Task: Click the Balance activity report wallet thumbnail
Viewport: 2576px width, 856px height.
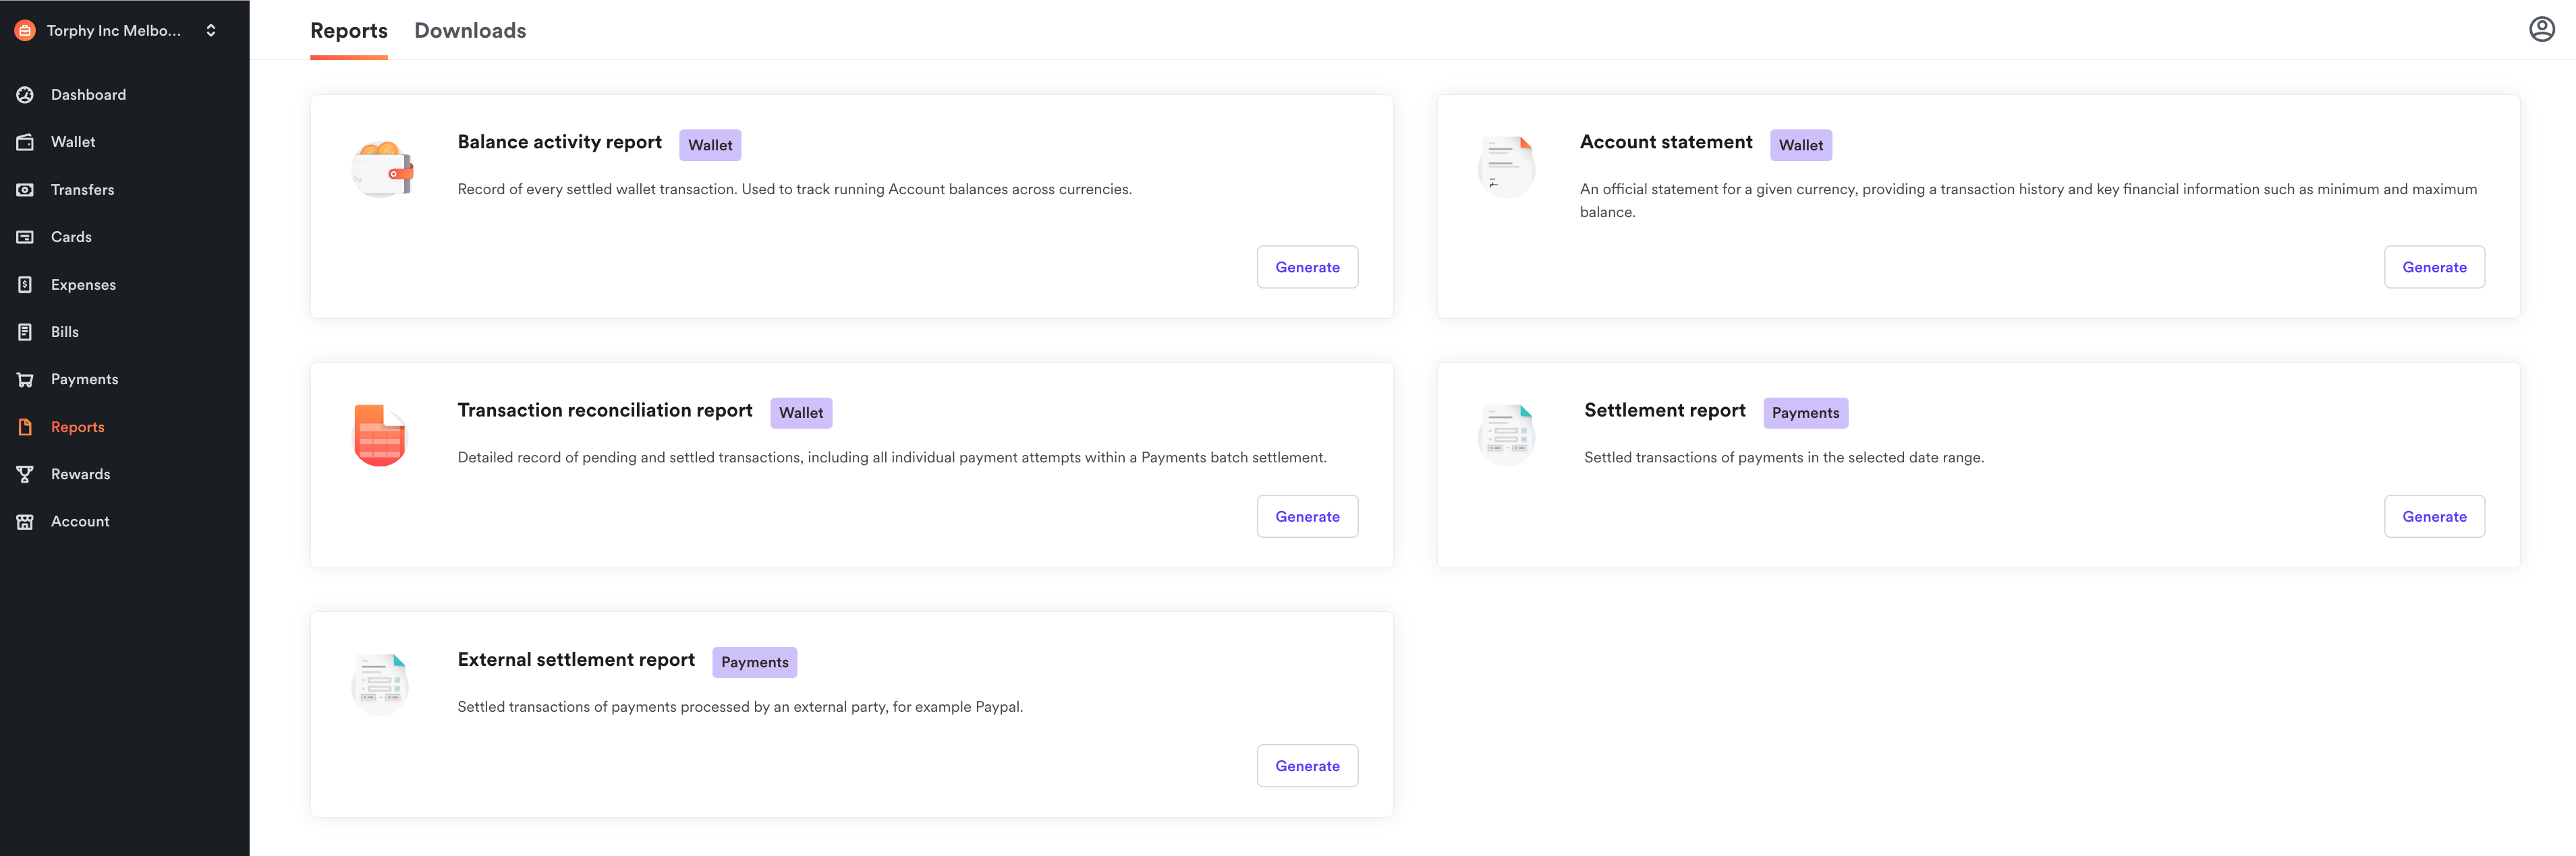Action: coord(382,168)
